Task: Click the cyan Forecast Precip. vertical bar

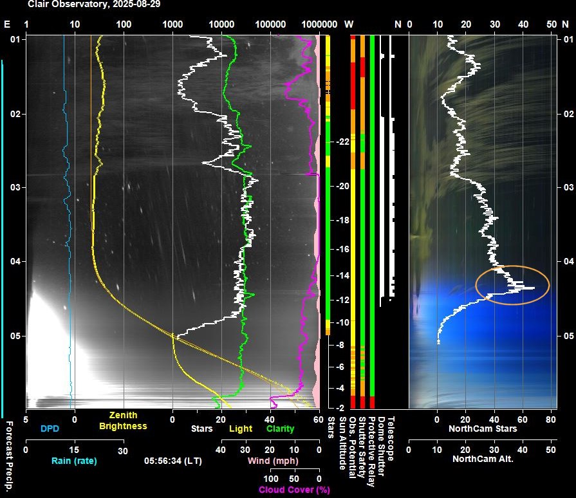Action: pyautogui.click(x=3, y=238)
